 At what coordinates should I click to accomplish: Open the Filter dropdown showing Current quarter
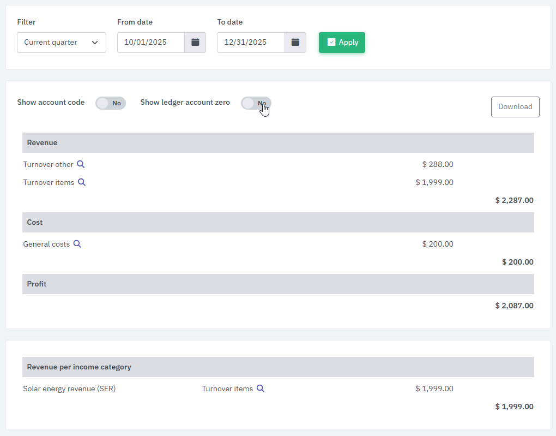pos(62,43)
